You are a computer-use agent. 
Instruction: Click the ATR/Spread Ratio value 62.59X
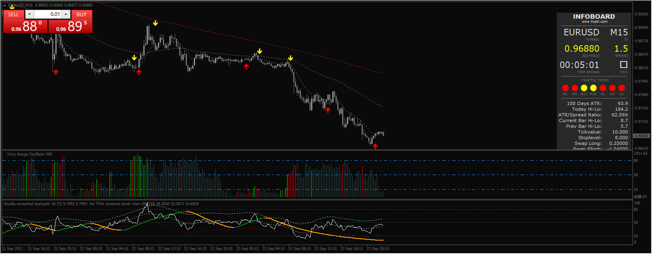click(620, 115)
